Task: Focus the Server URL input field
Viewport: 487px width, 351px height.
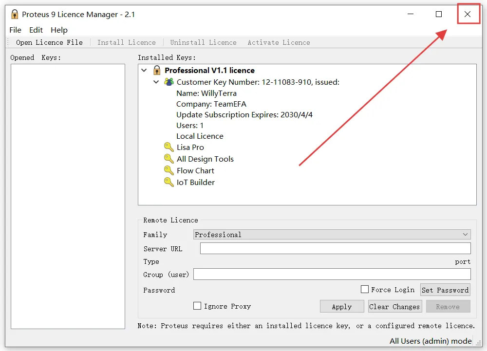Action: [x=336, y=248]
